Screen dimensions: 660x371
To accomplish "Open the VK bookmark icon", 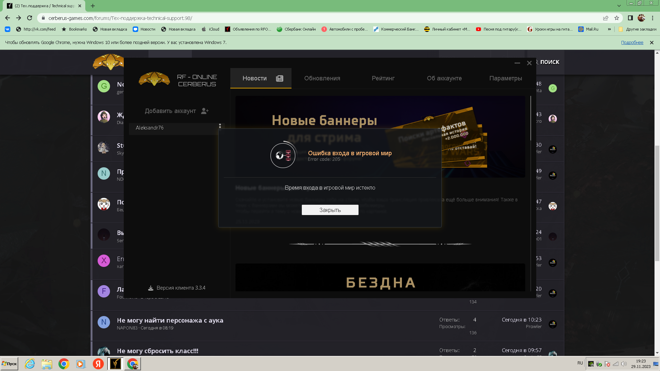I will coord(8,29).
